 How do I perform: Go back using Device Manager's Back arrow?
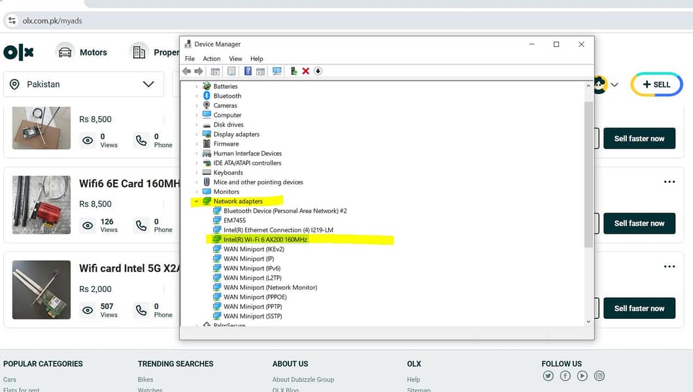point(186,71)
